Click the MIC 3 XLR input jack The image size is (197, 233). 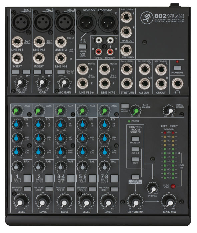[x=64, y=22]
